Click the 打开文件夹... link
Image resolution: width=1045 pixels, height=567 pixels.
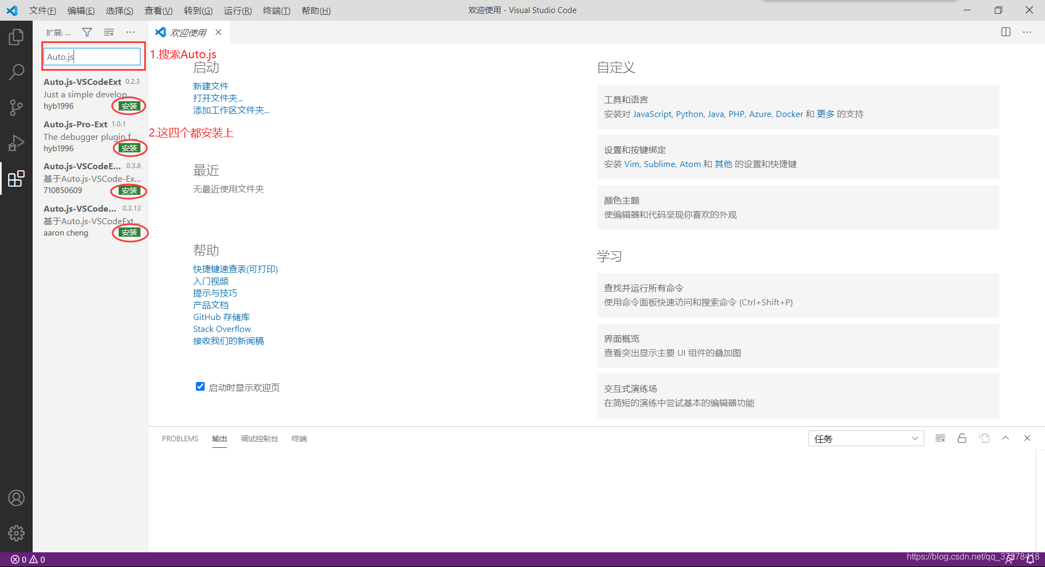pos(218,98)
